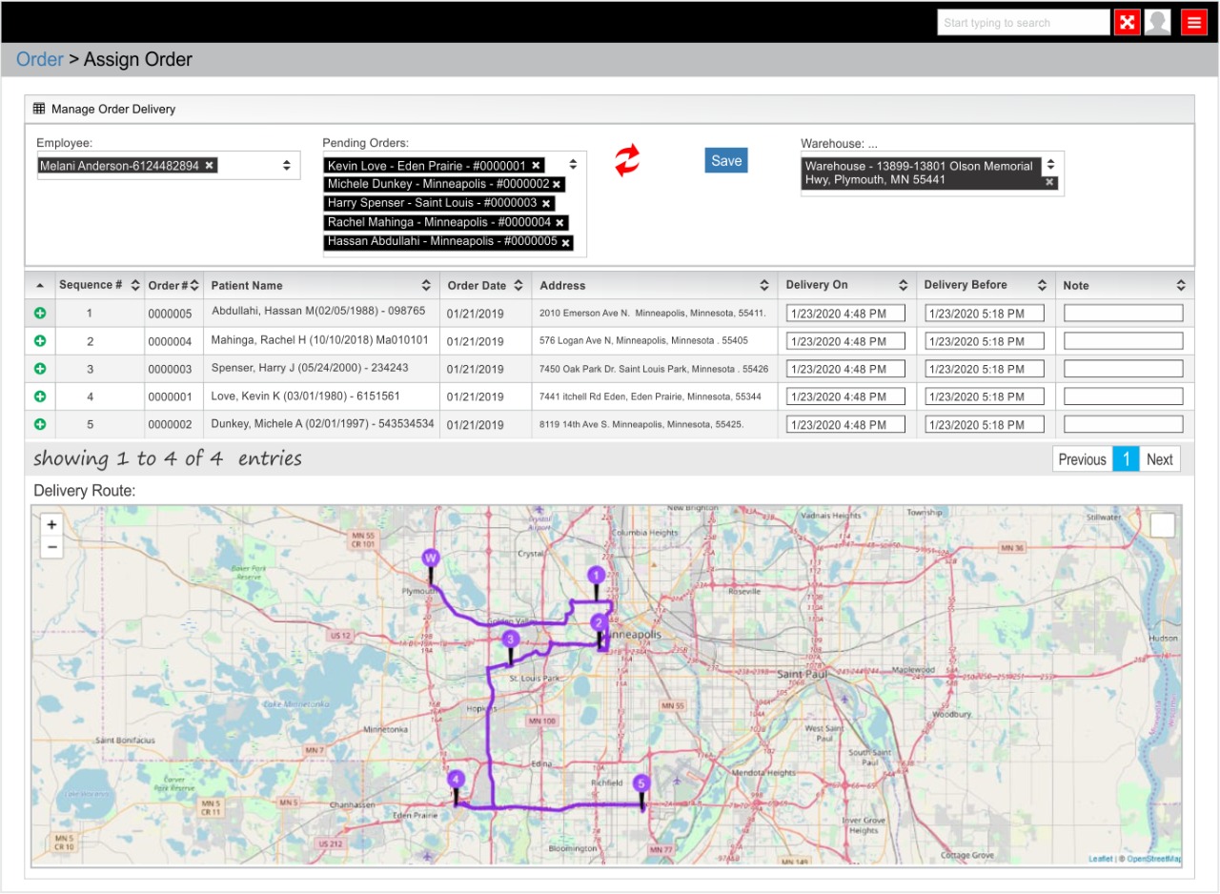Image resolution: width=1220 pixels, height=894 pixels.
Task: Click map marker number 4
Action: click(x=456, y=786)
